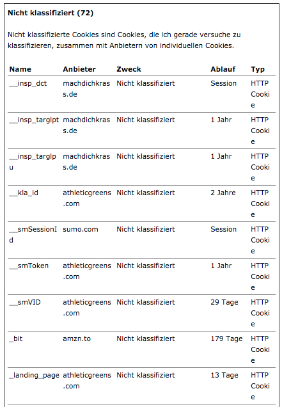The image size is (282, 407).
Task: Click the Typ column header
Action: coord(258,70)
